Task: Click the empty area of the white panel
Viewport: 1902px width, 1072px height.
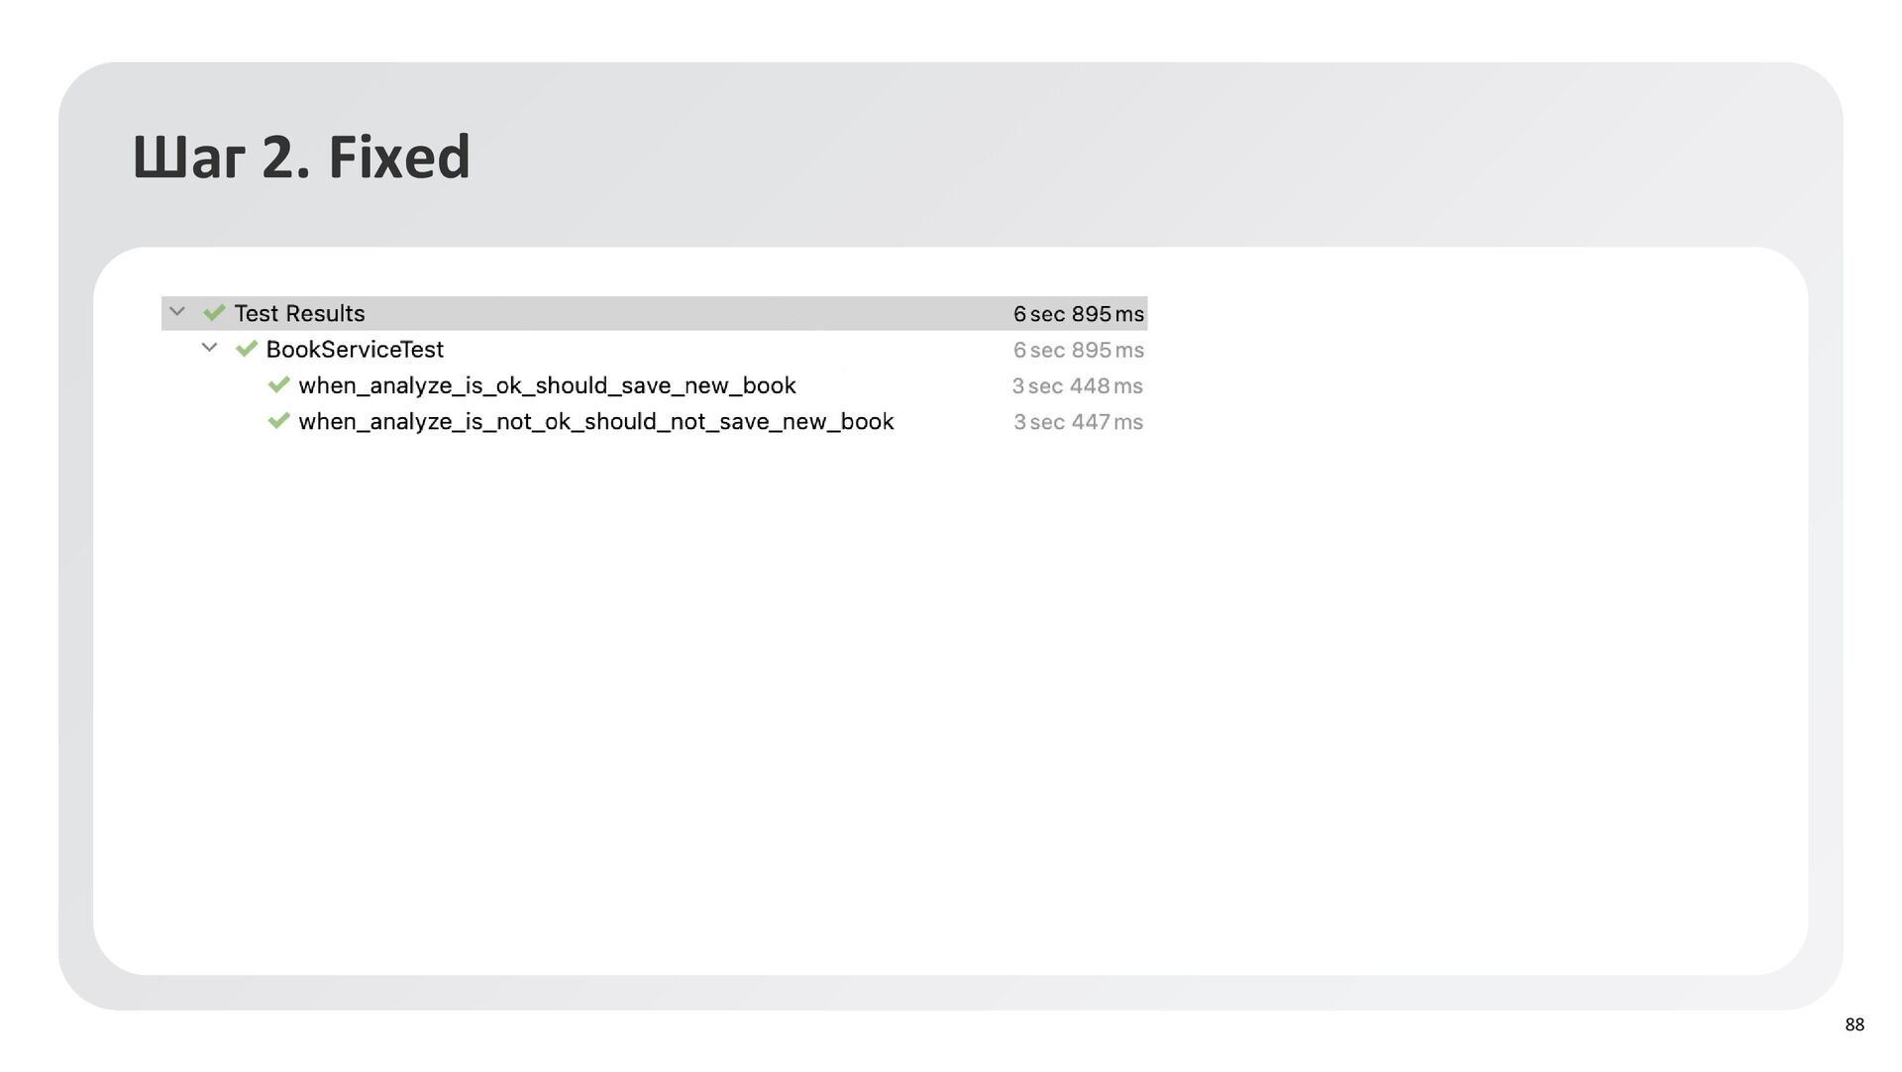Action: click(951, 694)
